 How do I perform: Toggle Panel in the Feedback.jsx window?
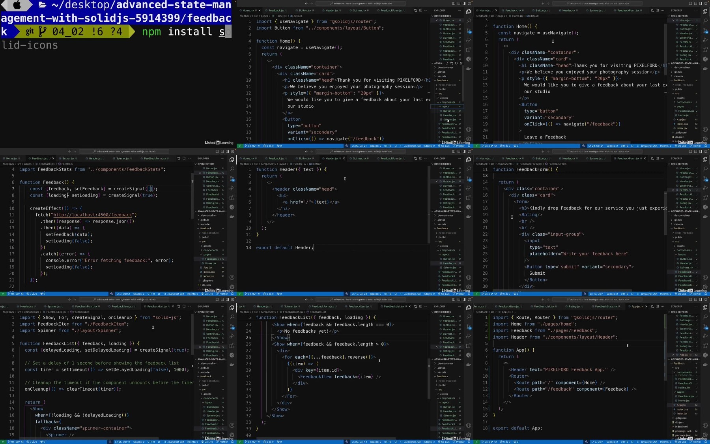click(x=222, y=151)
